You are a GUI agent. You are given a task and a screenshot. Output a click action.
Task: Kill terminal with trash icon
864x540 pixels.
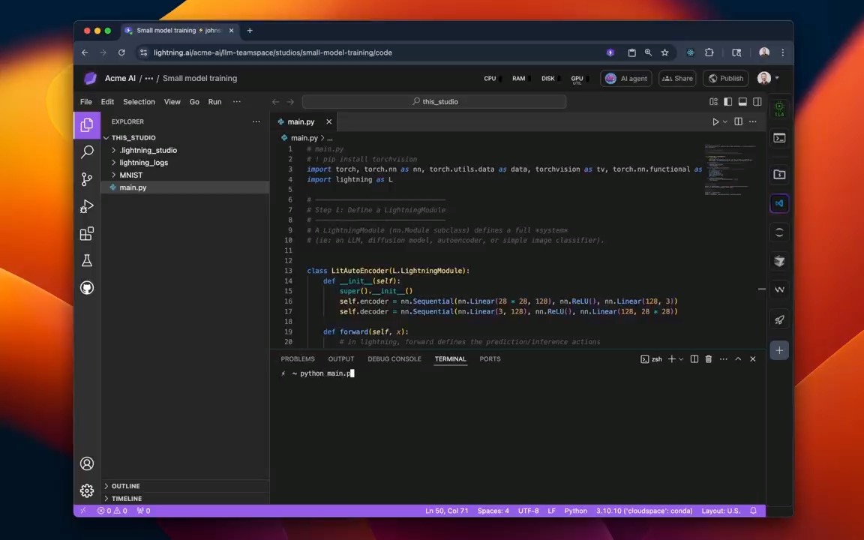pyautogui.click(x=709, y=358)
